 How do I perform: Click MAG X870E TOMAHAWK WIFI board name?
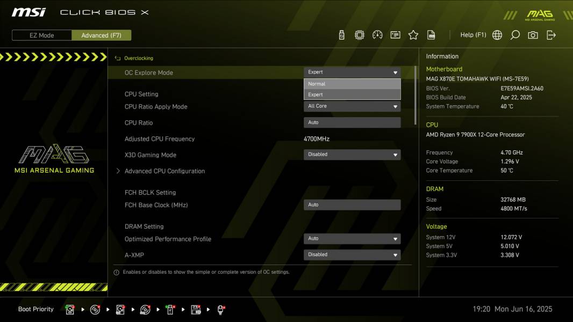coord(477,79)
